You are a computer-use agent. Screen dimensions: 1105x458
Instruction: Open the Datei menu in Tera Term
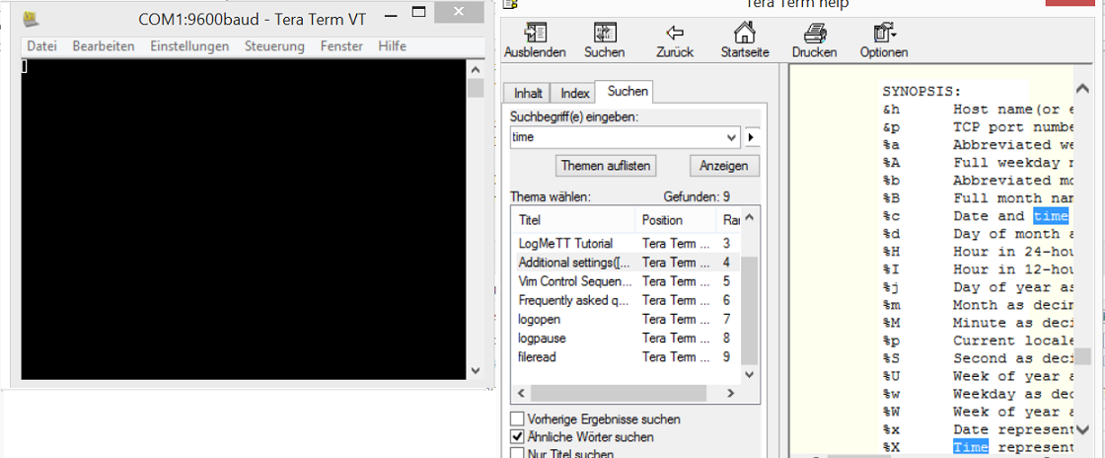(41, 45)
